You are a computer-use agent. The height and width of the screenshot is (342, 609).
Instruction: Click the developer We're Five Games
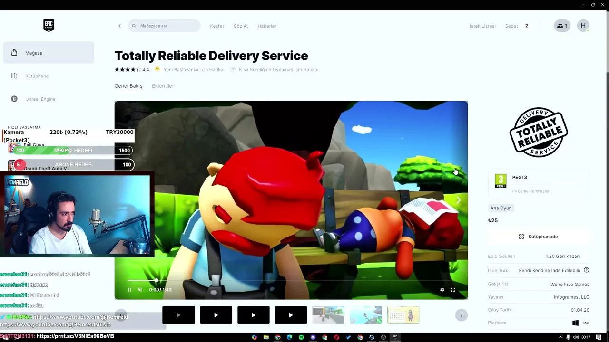(x=570, y=285)
